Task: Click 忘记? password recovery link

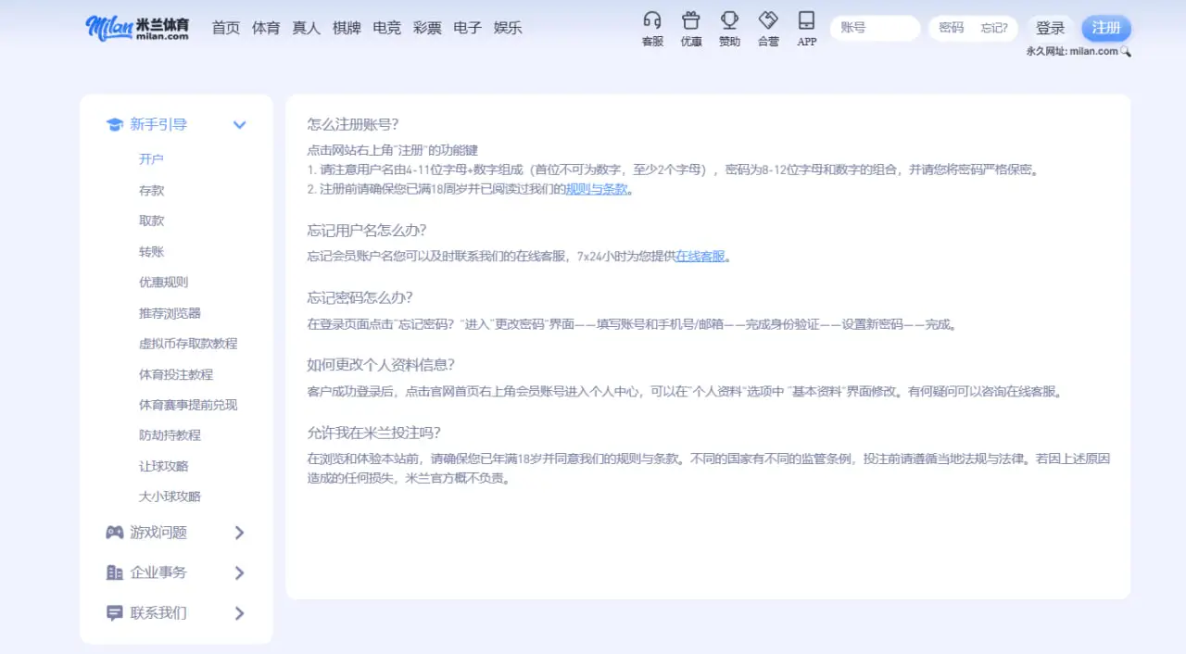Action: point(994,28)
